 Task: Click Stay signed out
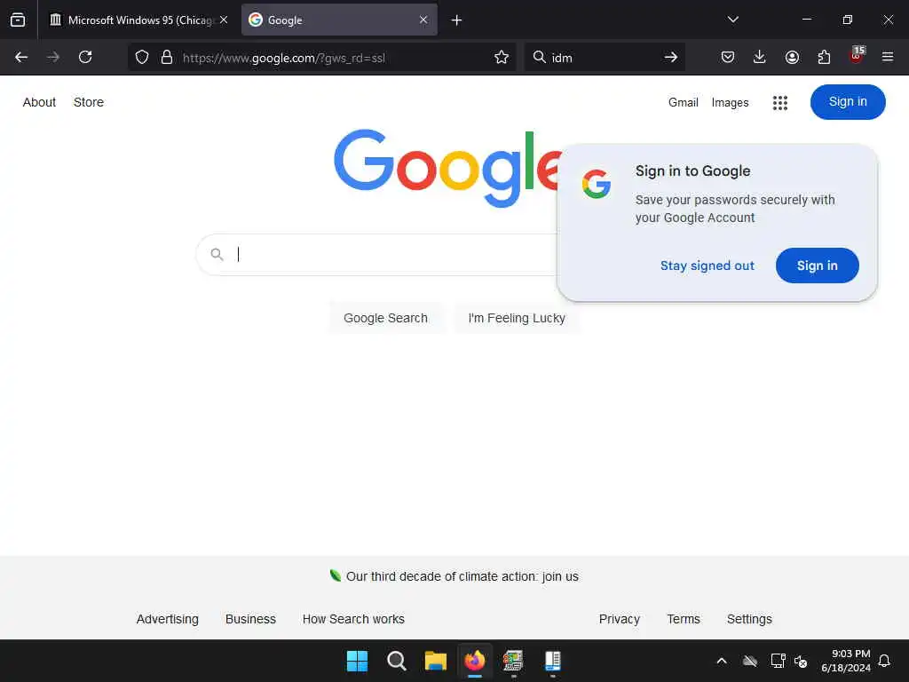[x=707, y=266]
